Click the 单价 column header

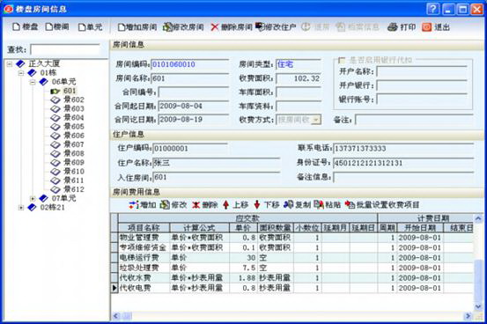point(243,228)
